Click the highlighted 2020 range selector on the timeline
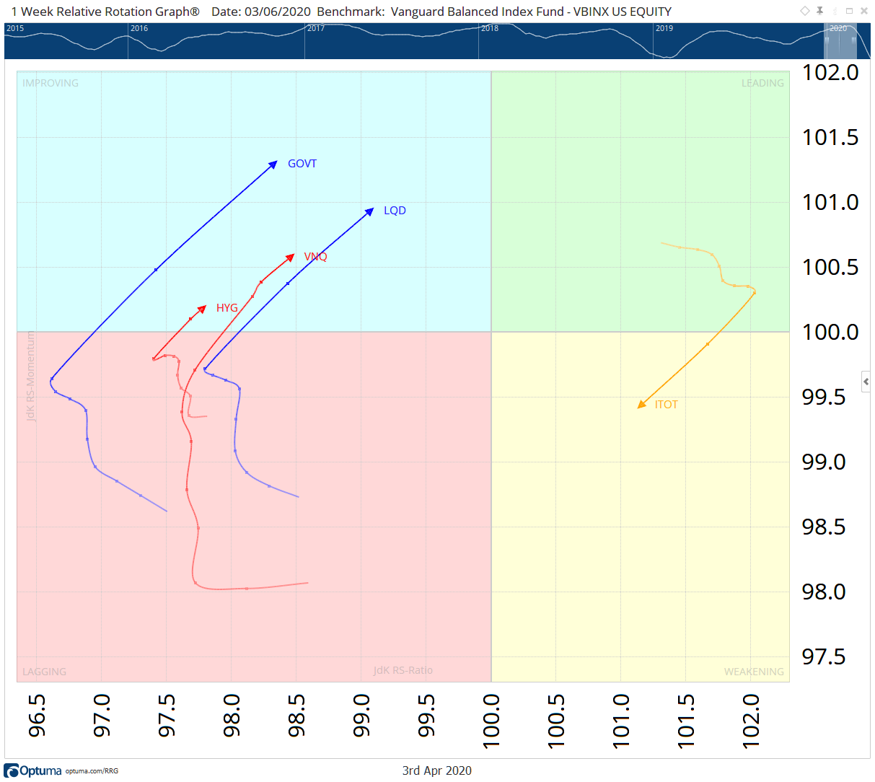 pos(839,42)
